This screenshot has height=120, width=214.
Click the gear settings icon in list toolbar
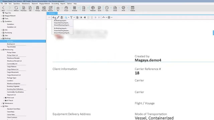(109, 17)
